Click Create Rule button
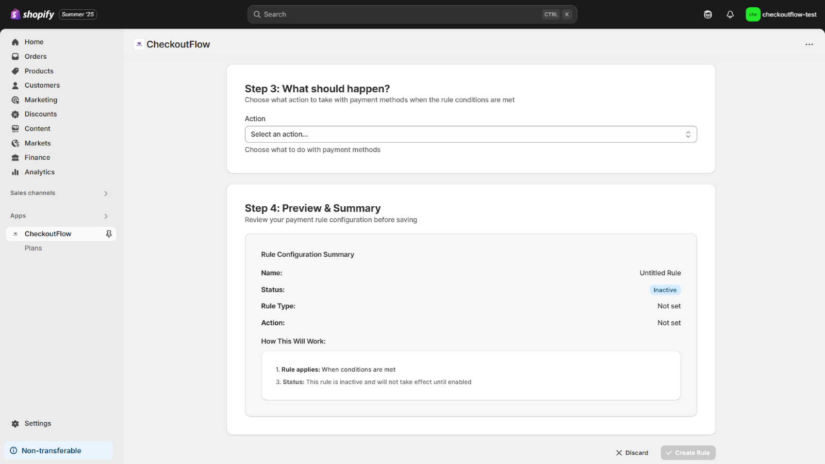 click(x=688, y=453)
